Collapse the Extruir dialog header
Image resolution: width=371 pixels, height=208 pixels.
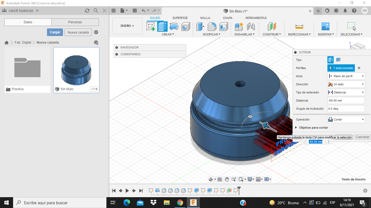pyautogui.click(x=295, y=52)
